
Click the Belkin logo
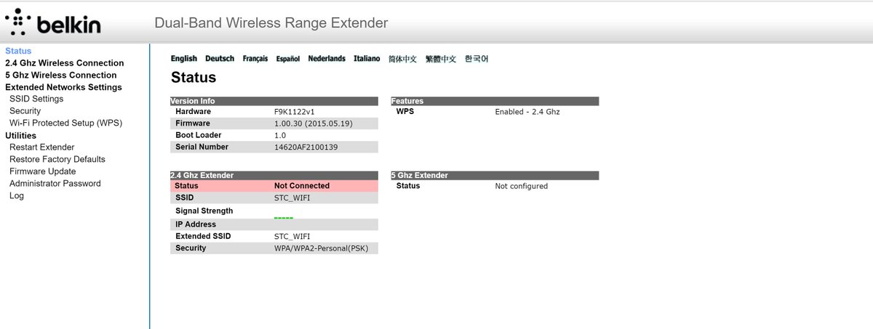tap(52, 23)
